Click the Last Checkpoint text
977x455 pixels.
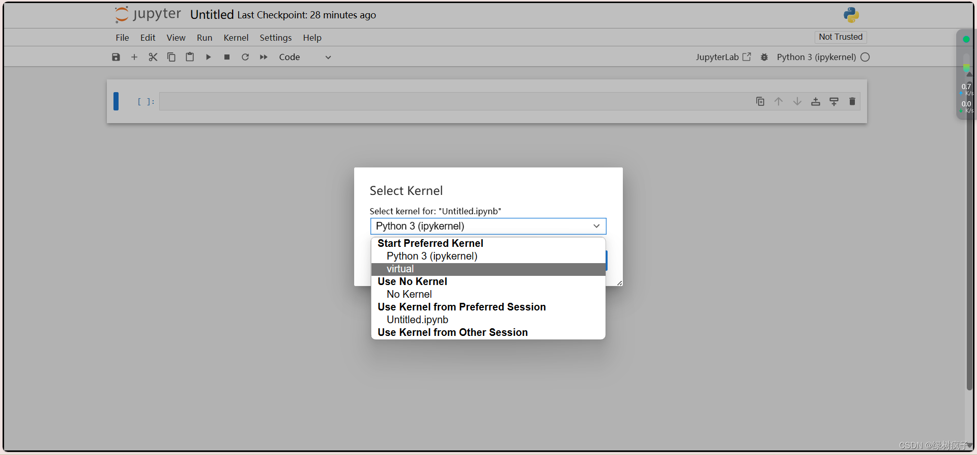tap(307, 15)
